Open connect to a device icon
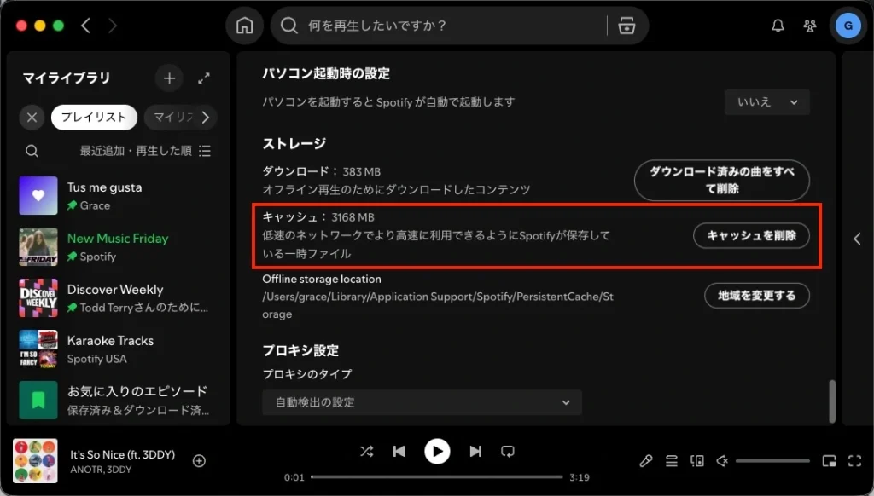 point(696,461)
